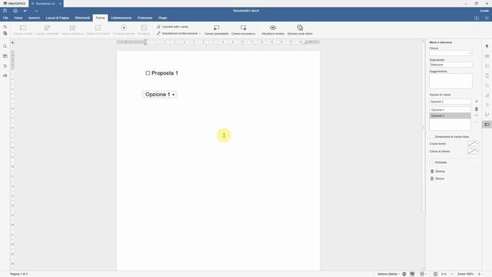Open Colore di sfondo color dropdown
This screenshot has width=492, height=277.
474,152
